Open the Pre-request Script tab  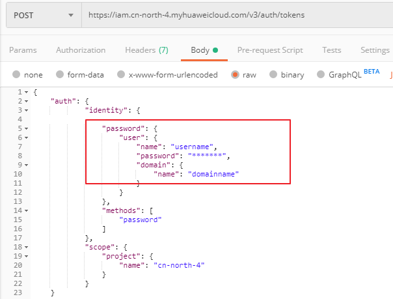[x=270, y=50]
